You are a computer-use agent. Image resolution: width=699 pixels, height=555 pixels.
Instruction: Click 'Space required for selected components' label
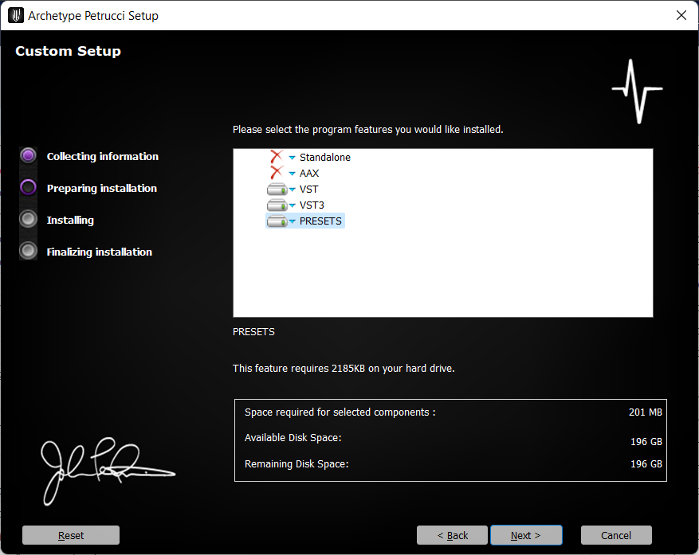click(x=340, y=412)
